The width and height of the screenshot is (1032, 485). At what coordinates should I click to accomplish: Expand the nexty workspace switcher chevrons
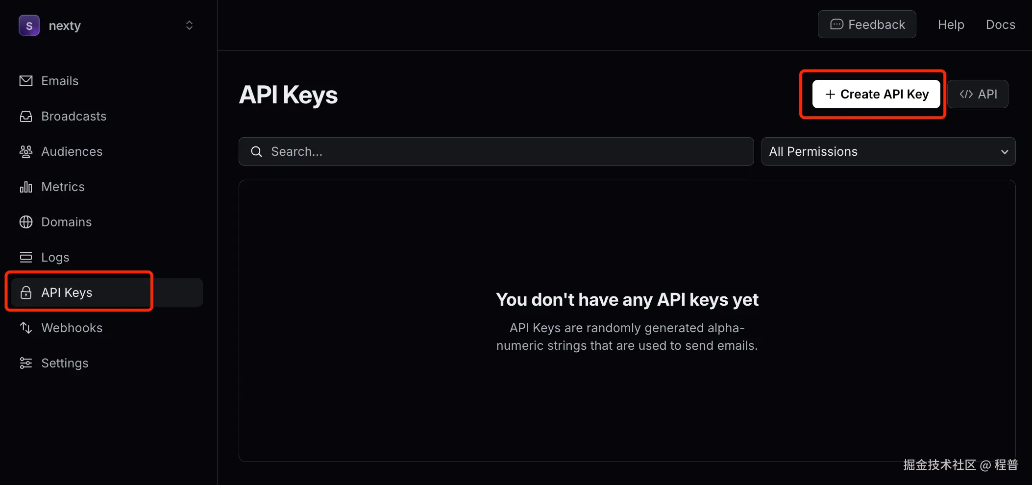point(189,25)
